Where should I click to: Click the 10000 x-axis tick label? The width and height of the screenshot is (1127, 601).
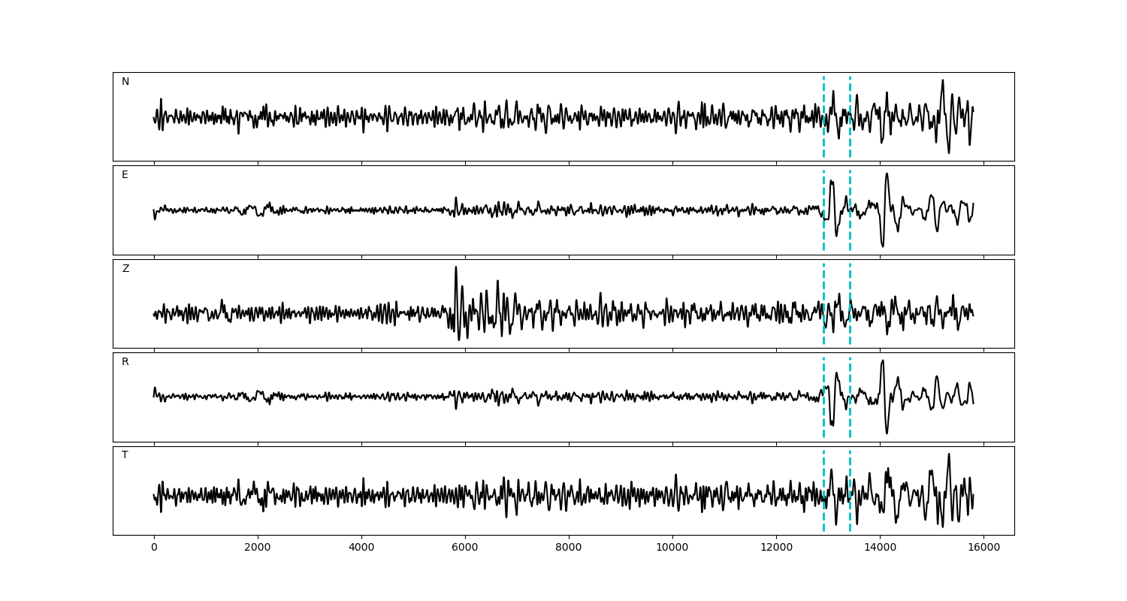pyautogui.click(x=672, y=548)
